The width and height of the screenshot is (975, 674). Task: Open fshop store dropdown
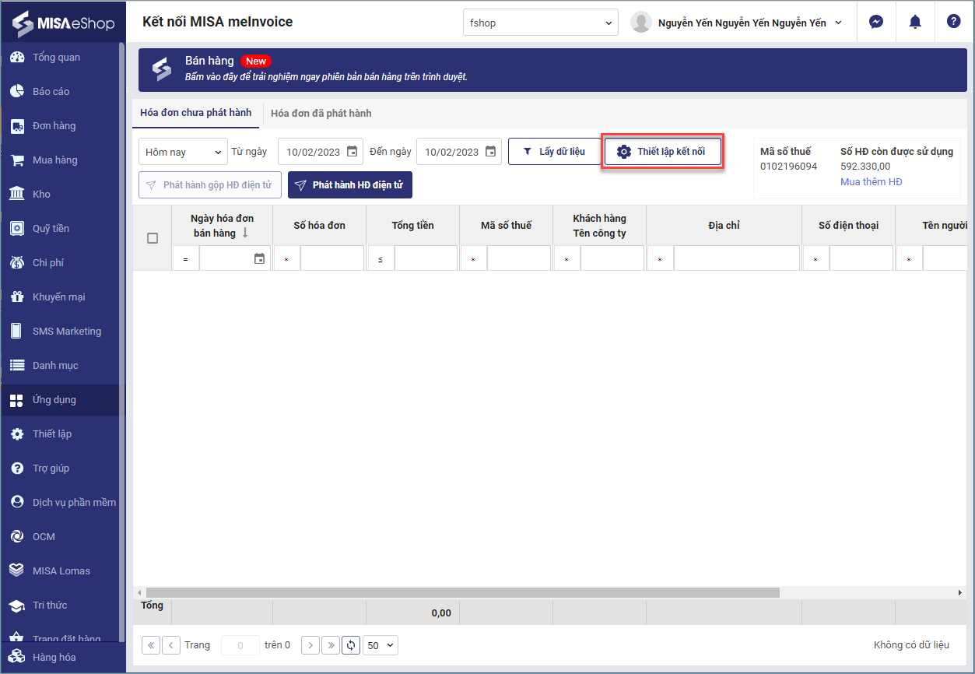point(540,23)
